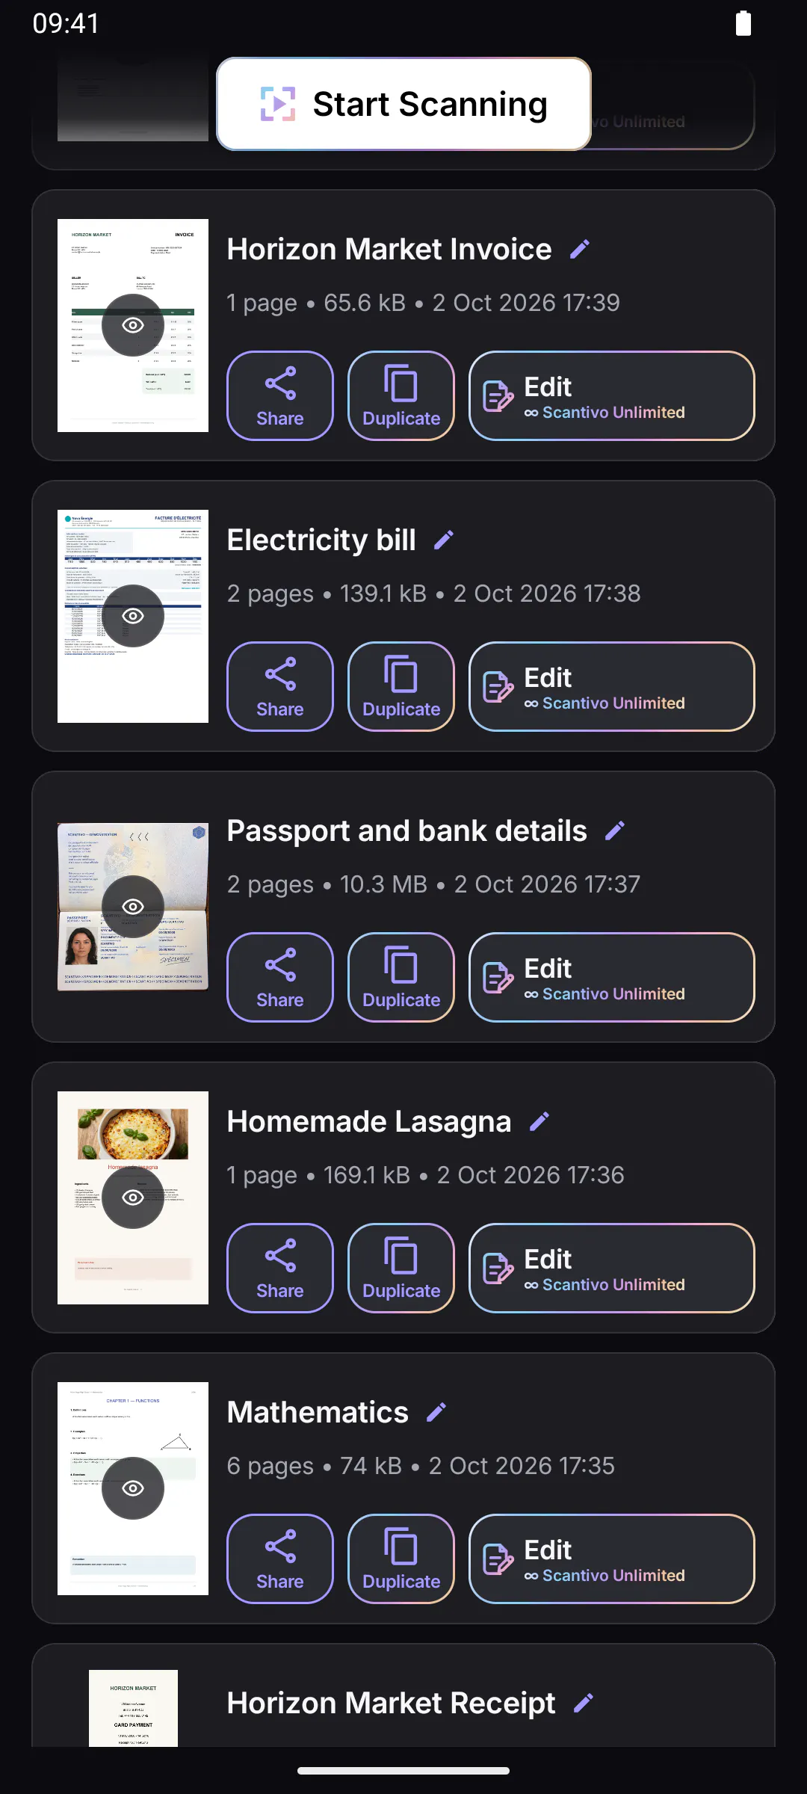Preview Electricity bill using the eye icon
Viewport: 807px width, 1794px height.
point(133,616)
